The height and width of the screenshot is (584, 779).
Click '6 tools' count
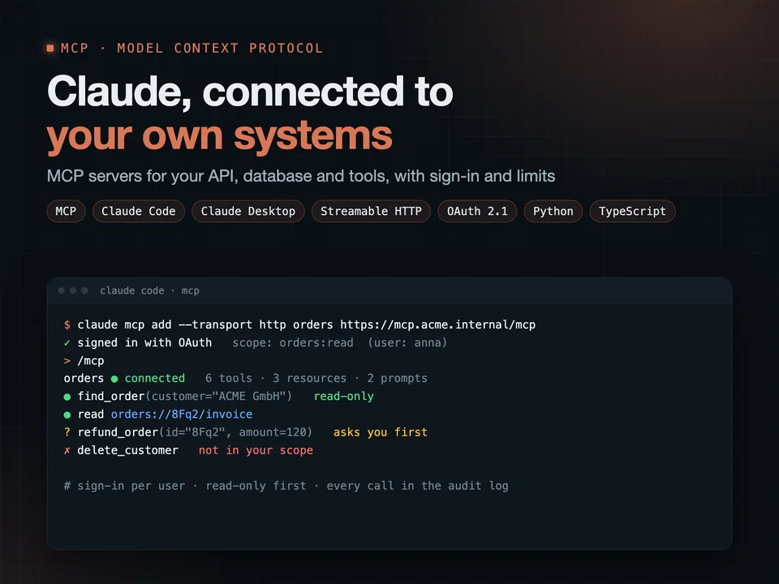point(229,379)
